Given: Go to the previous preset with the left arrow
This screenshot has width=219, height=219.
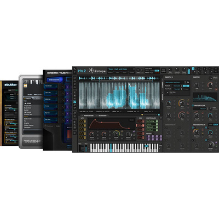Looking at the screenshot, I should click(x=138, y=70).
